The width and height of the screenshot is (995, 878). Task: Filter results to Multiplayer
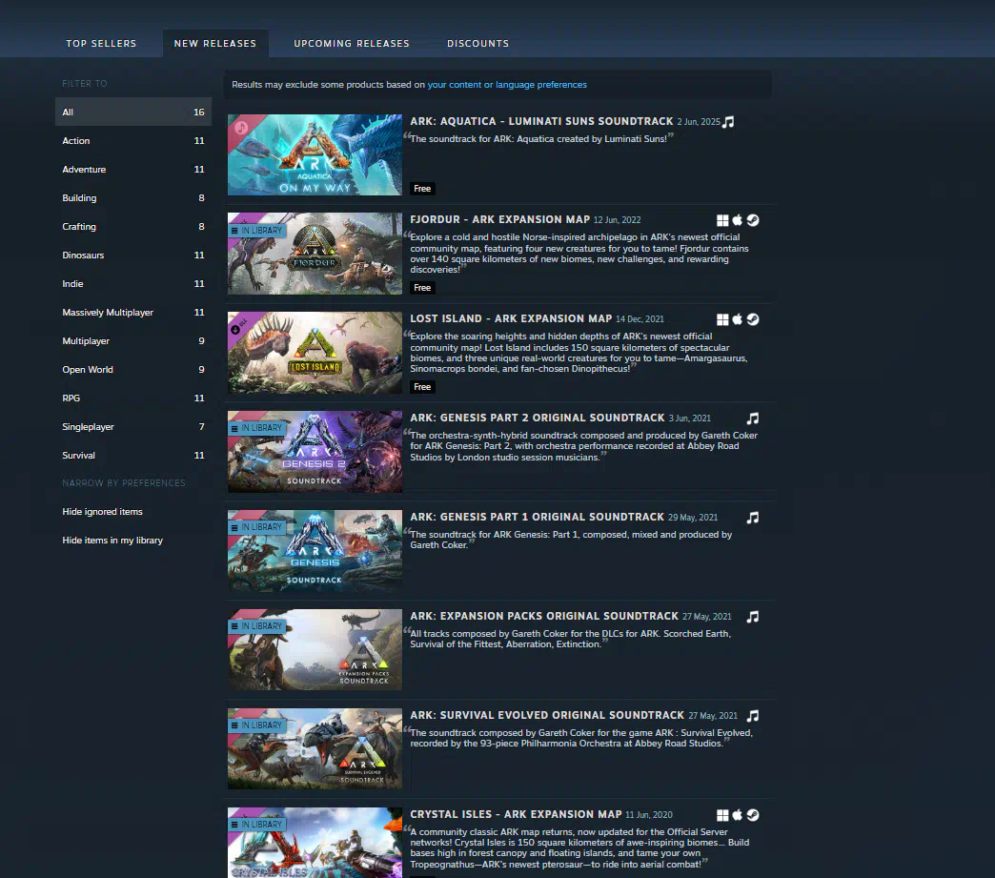click(133, 340)
